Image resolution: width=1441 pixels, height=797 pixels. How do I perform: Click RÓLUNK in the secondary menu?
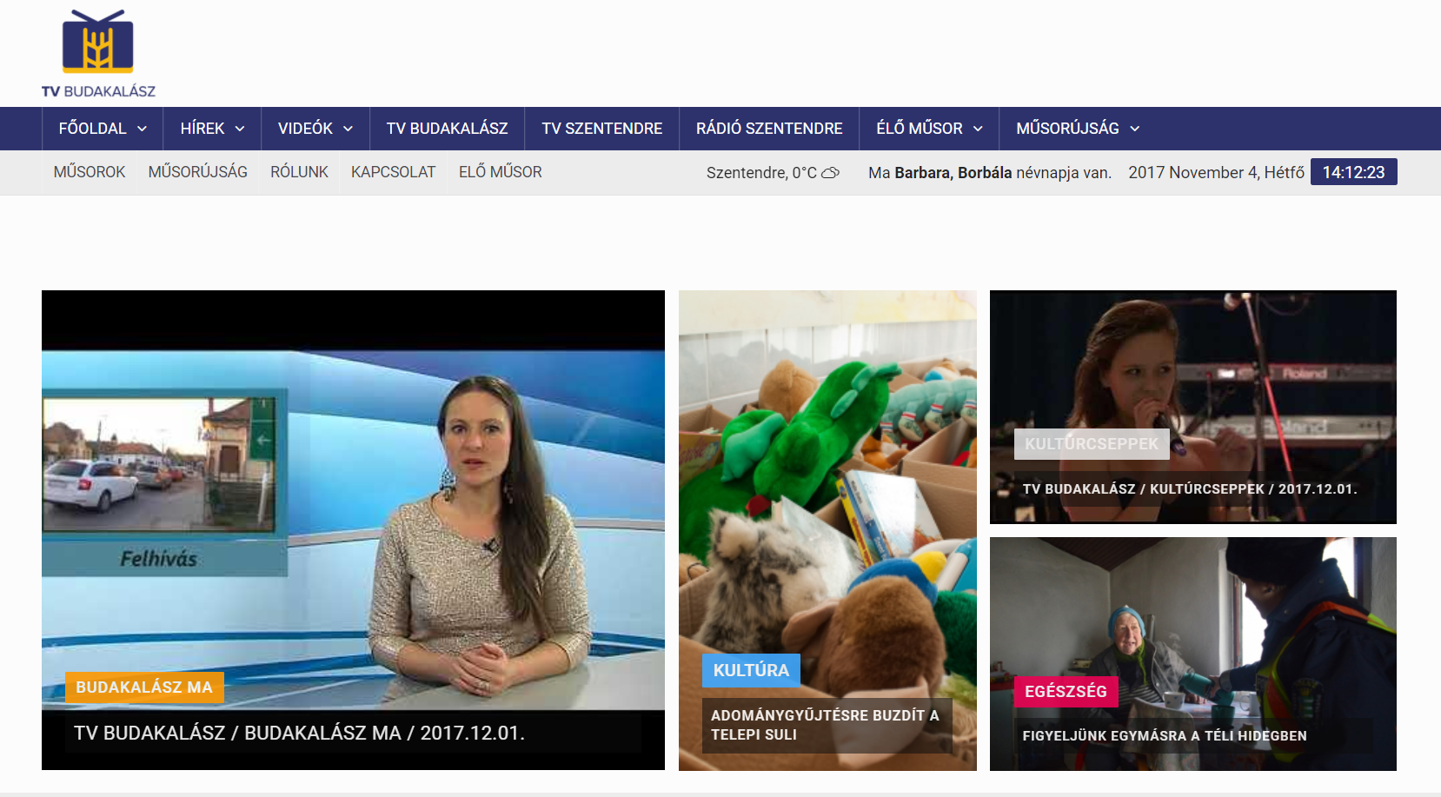[299, 172]
